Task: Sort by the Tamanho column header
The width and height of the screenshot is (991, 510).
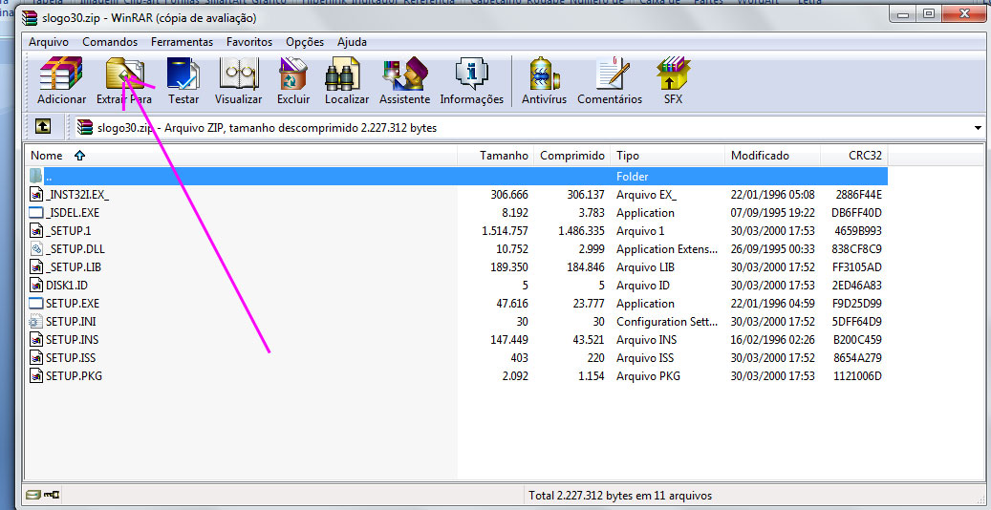Action: tap(495, 156)
